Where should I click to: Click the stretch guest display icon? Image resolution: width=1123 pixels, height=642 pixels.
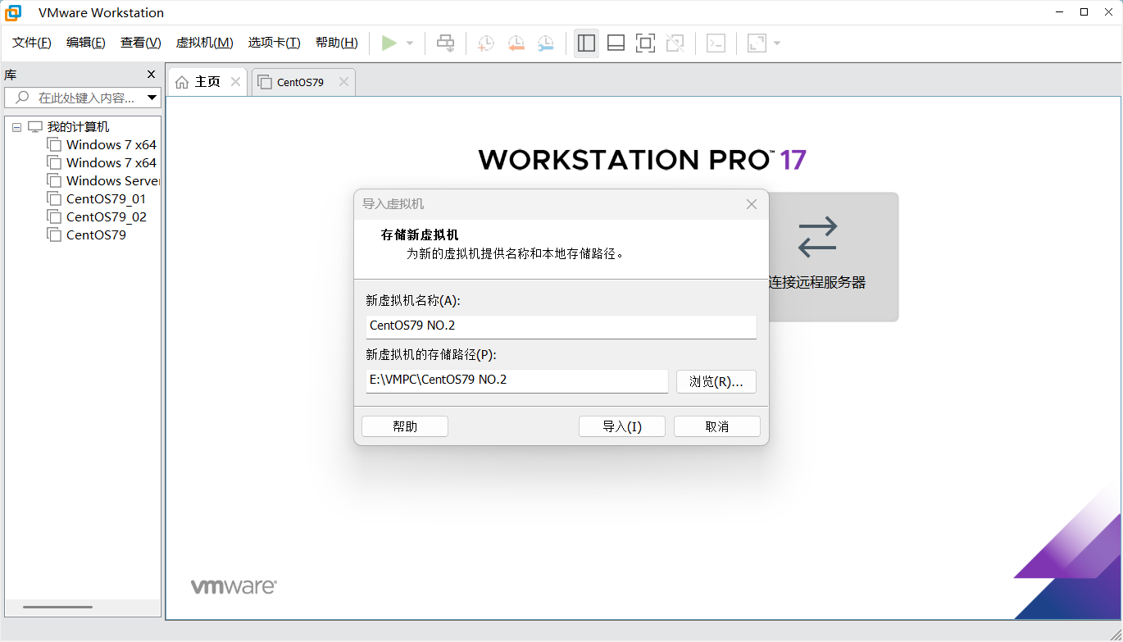point(757,43)
